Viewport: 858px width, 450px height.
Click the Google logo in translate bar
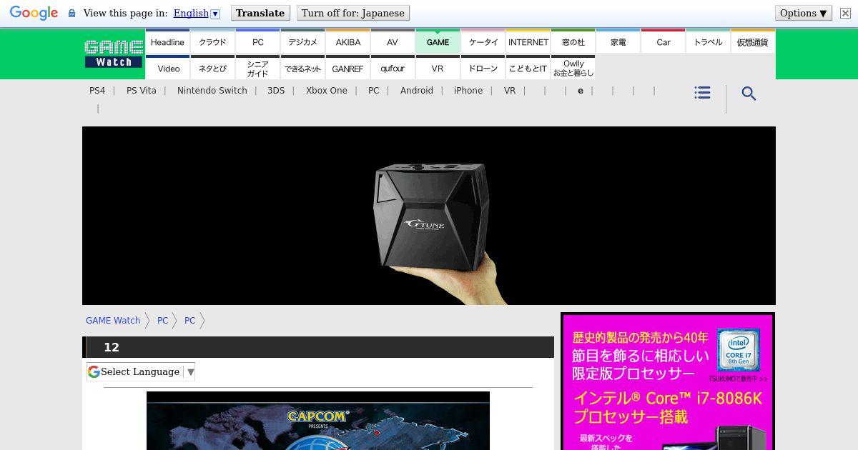coord(34,14)
